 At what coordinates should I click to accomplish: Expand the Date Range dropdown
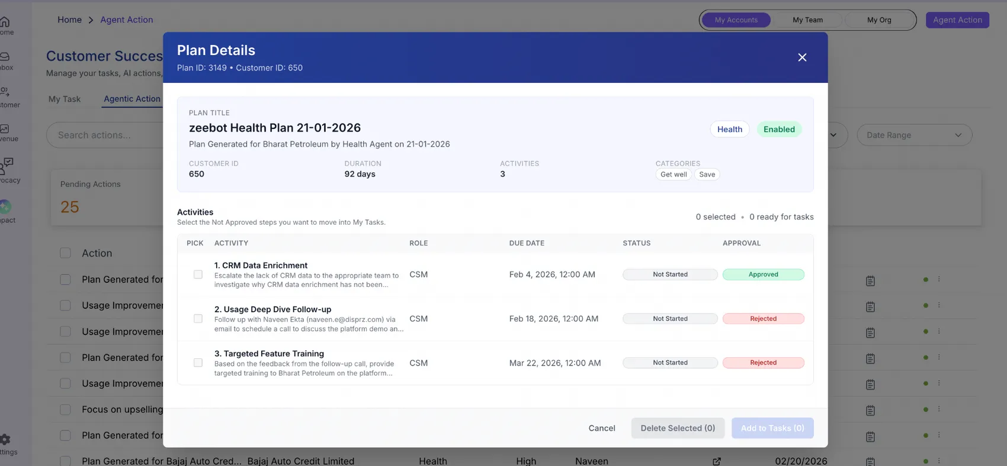click(914, 135)
